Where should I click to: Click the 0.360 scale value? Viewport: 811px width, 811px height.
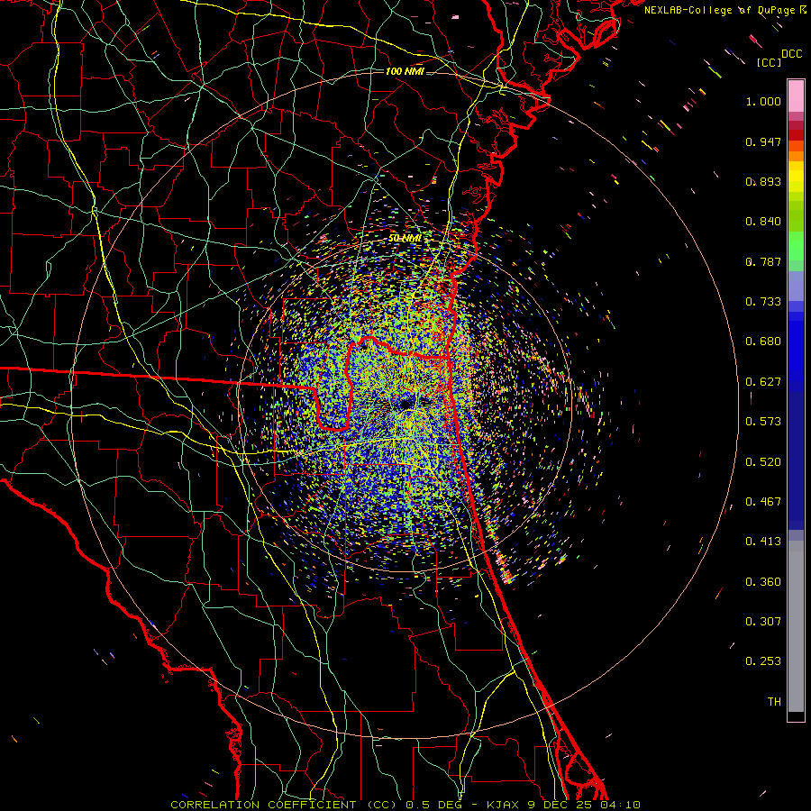coord(763,582)
